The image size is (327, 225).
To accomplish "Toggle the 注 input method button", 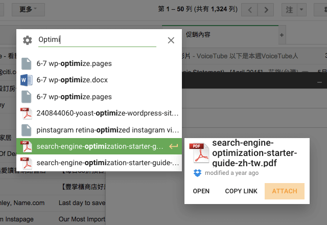I will point(289,10).
